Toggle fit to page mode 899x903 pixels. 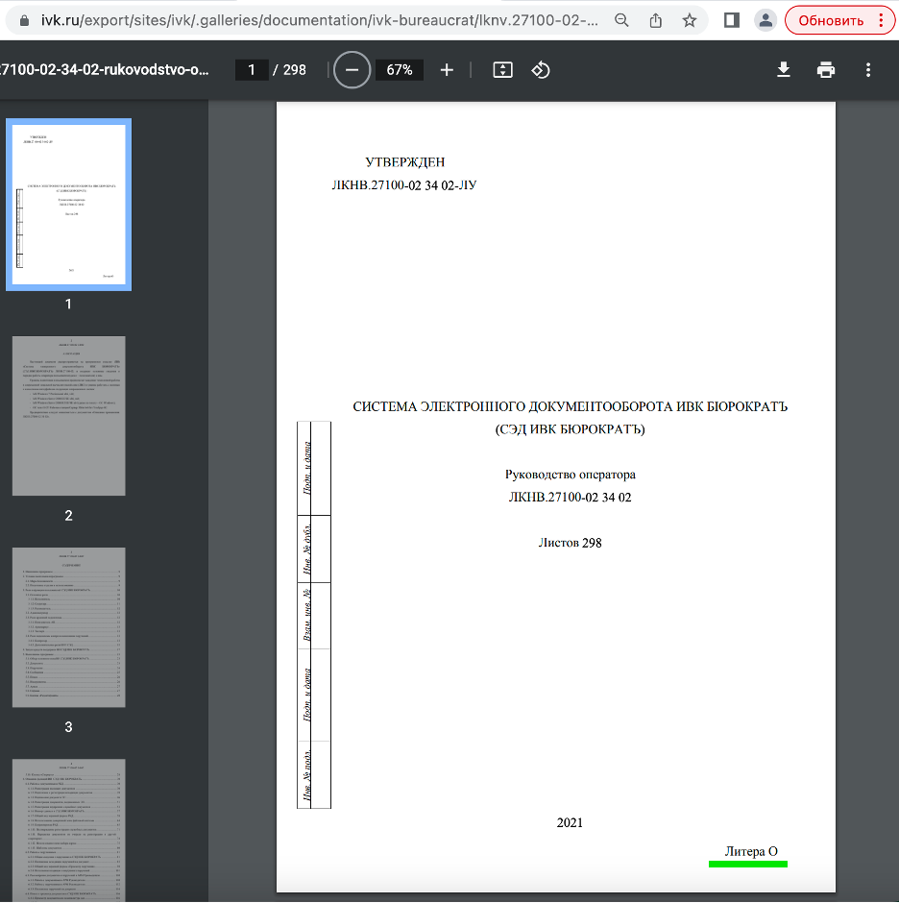pos(502,70)
